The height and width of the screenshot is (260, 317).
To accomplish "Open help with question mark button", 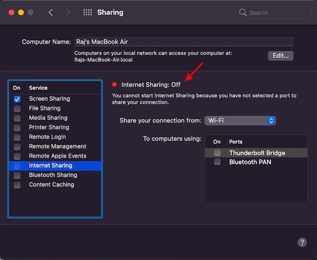I will 302,242.
